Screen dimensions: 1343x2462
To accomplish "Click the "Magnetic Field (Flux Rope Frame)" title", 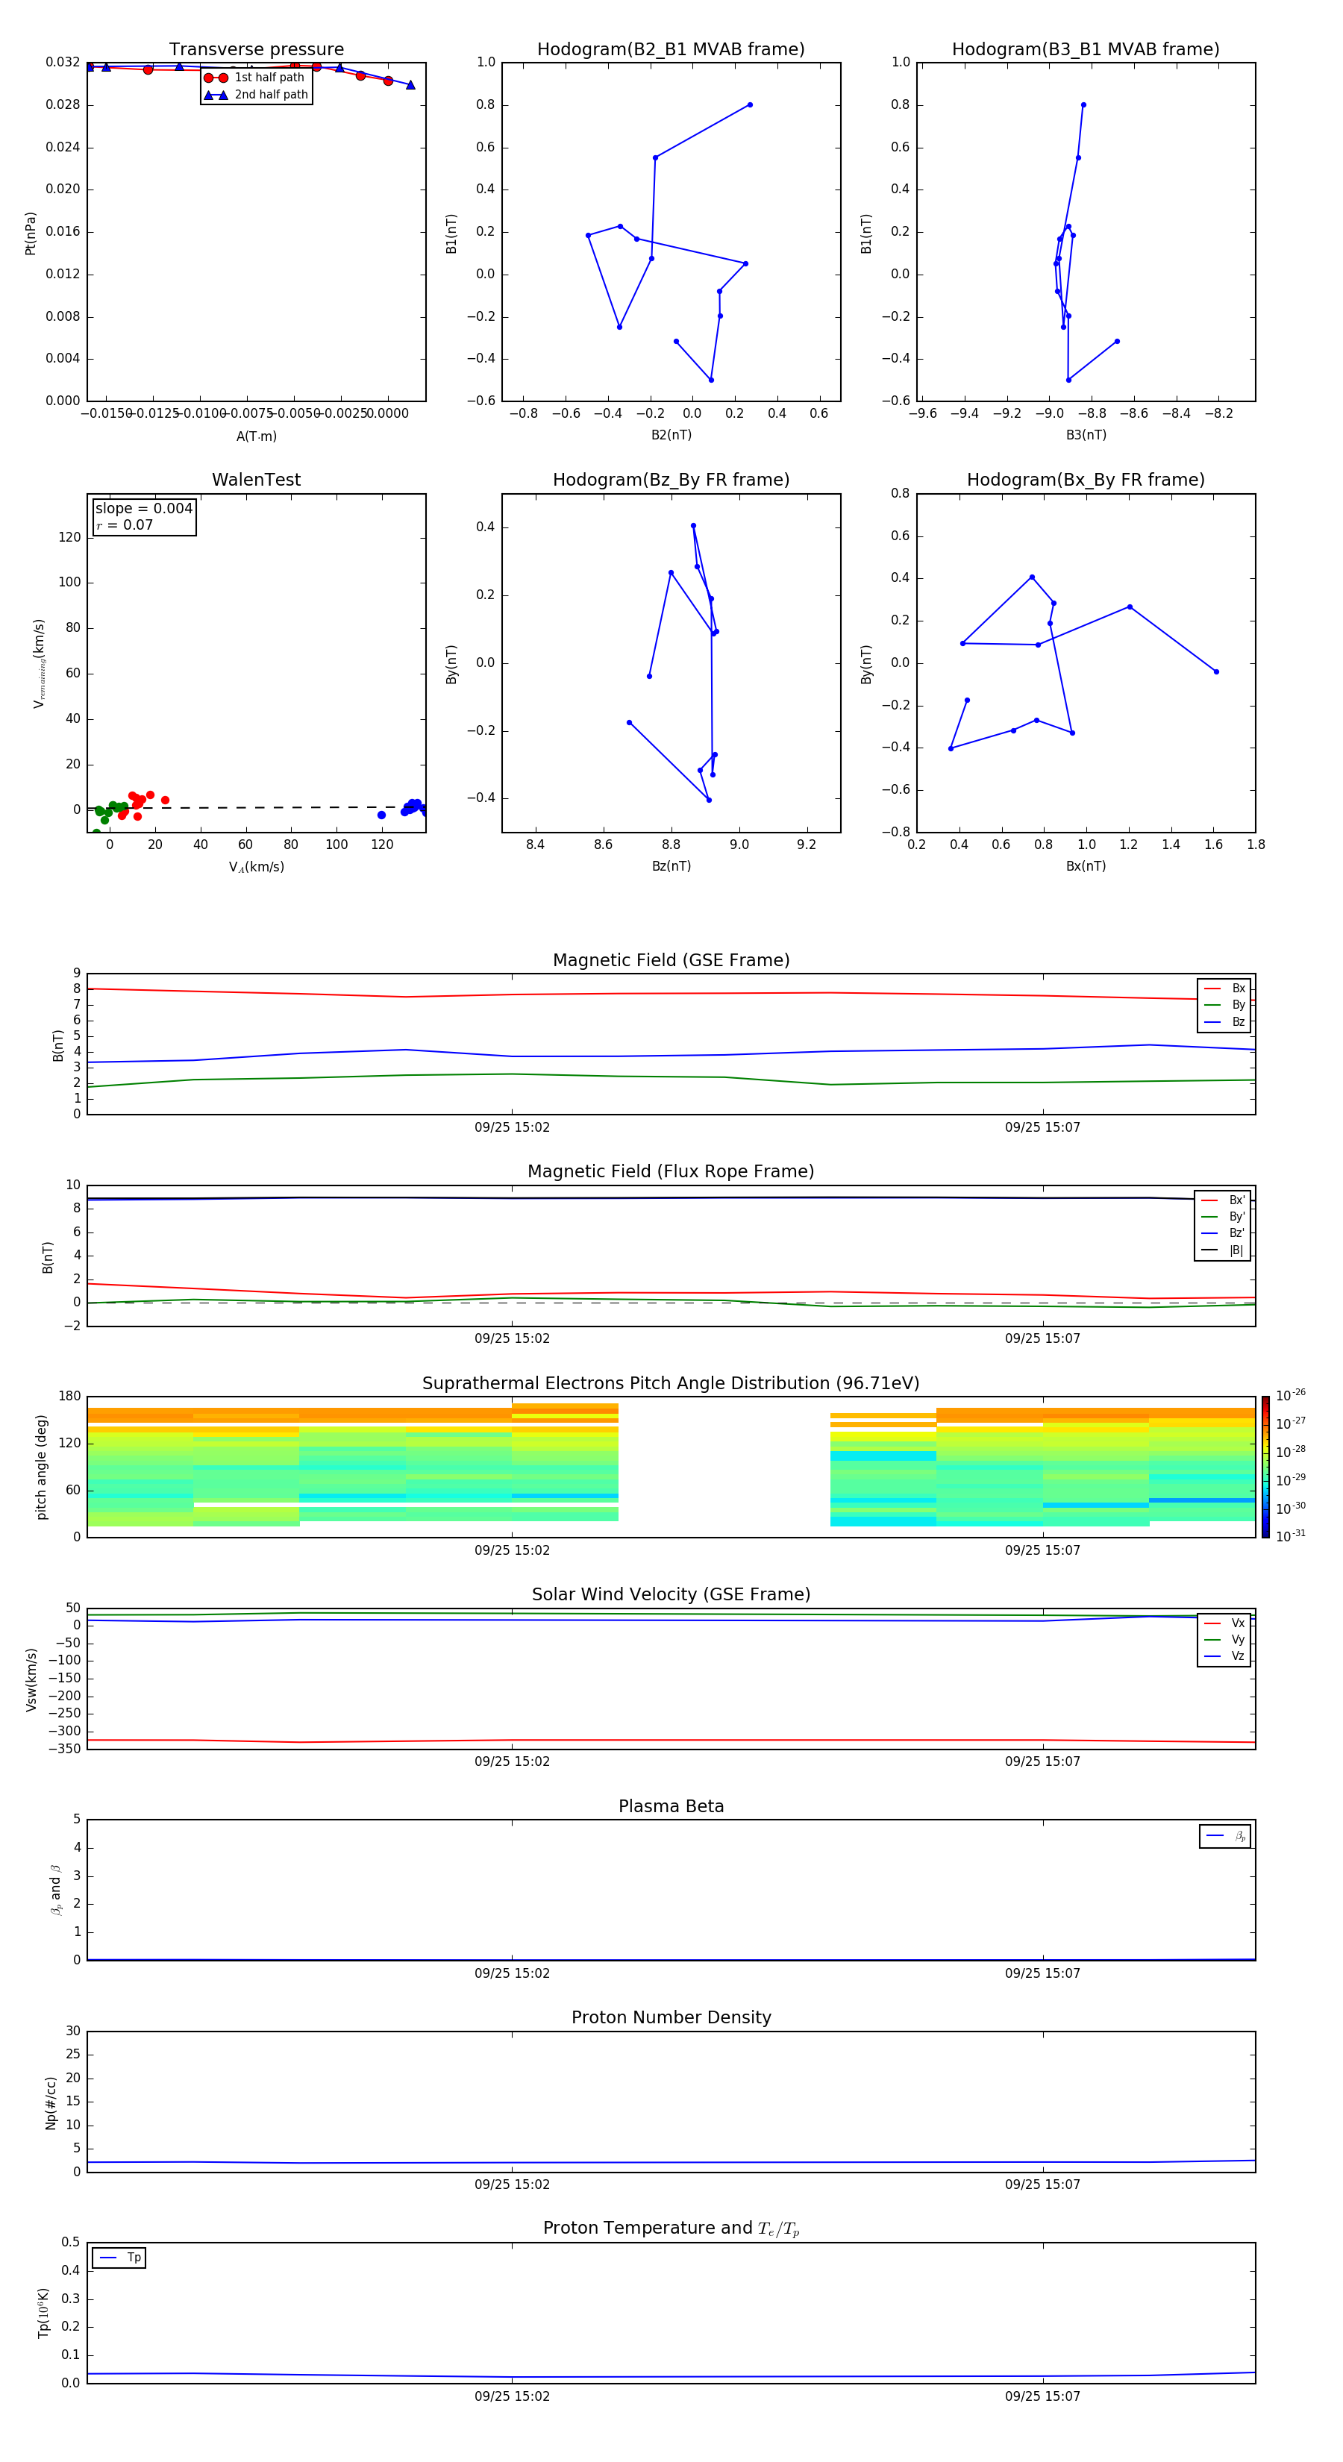I will (671, 1172).
